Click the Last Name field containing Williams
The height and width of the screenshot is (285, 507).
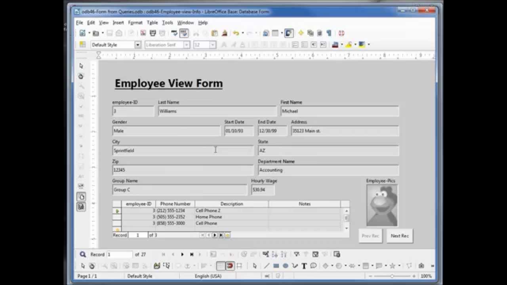coord(217,111)
